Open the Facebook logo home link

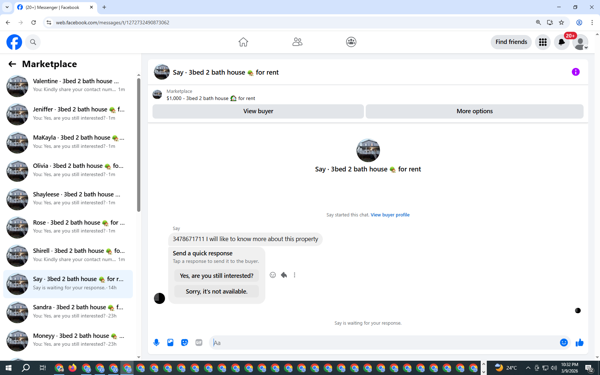coord(14,42)
